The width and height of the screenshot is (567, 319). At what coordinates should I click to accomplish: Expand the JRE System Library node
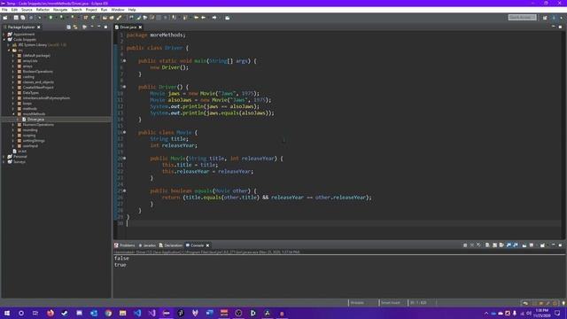tap(9, 45)
